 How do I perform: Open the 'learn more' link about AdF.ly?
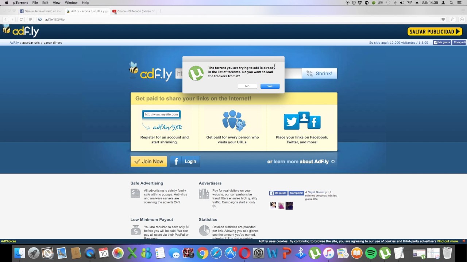(x=286, y=162)
